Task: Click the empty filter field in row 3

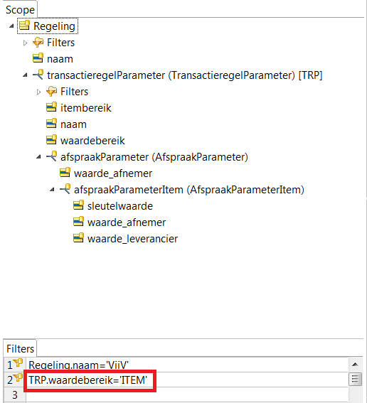Action: point(187,394)
